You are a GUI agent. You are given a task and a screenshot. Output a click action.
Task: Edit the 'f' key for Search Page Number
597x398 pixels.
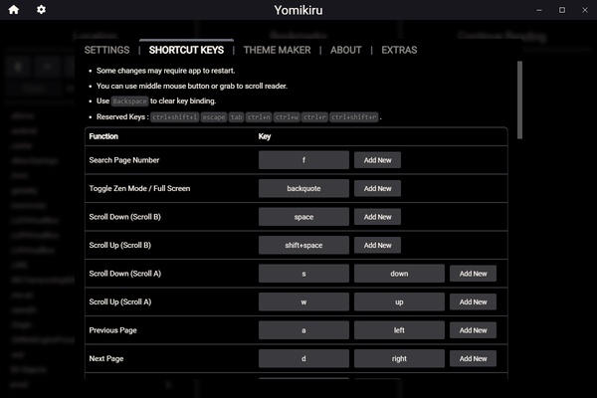303,160
